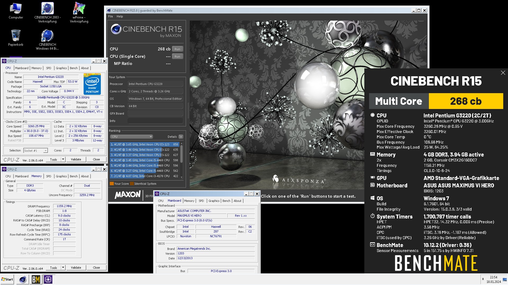Select ranking entry 4C/8T Xeon 850
The height and width of the screenshot is (285, 508).
[144, 144]
